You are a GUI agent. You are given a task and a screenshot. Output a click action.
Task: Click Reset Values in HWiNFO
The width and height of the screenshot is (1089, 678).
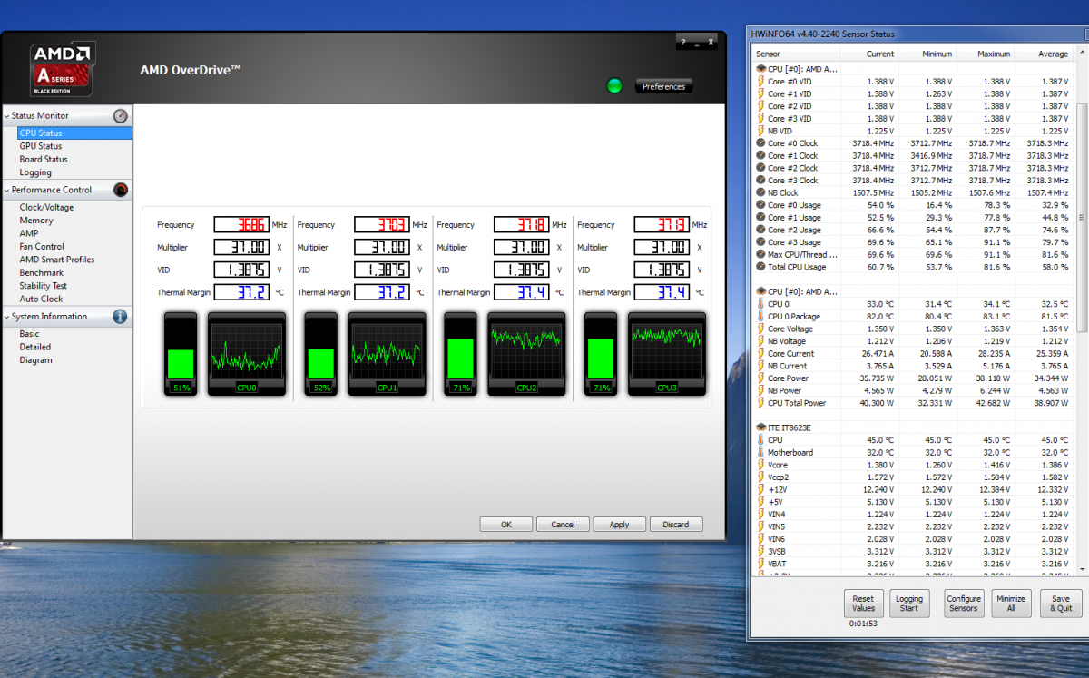click(x=863, y=604)
